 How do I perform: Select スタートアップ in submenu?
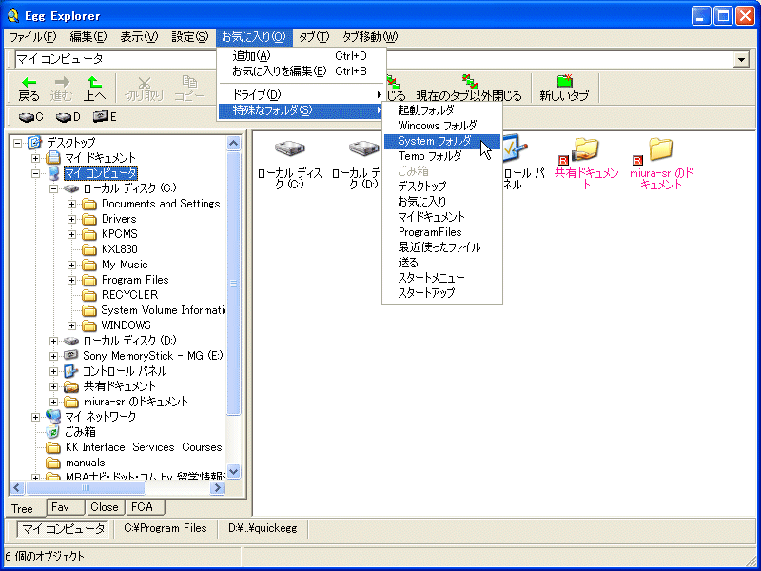tap(442, 293)
